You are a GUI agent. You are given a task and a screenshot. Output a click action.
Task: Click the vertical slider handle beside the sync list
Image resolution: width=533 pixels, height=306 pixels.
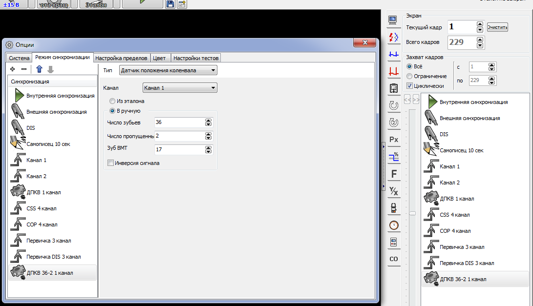coord(412,213)
